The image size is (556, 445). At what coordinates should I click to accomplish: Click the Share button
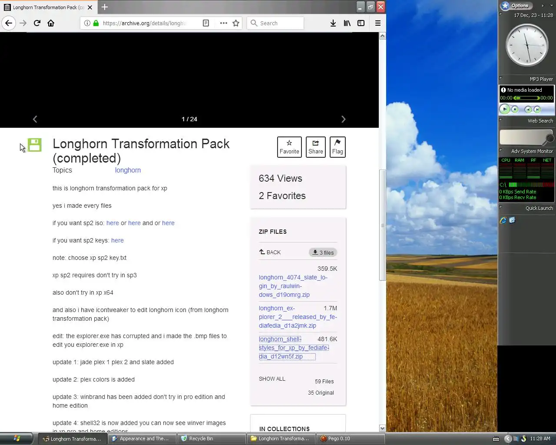pyautogui.click(x=316, y=147)
